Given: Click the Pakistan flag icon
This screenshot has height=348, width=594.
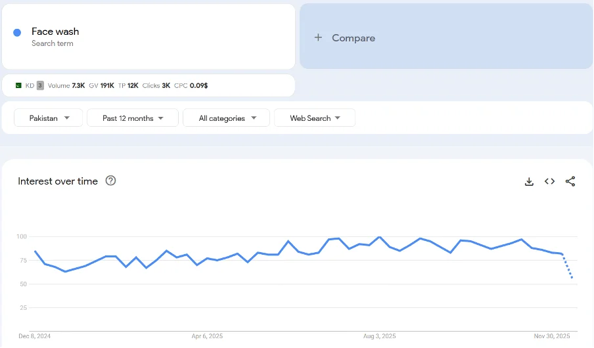Looking at the screenshot, I should pos(18,85).
